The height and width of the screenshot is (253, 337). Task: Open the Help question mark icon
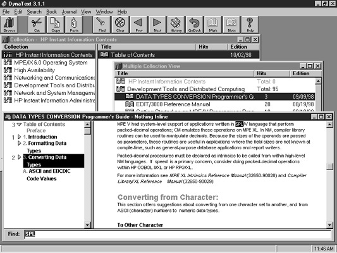point(250,25)
